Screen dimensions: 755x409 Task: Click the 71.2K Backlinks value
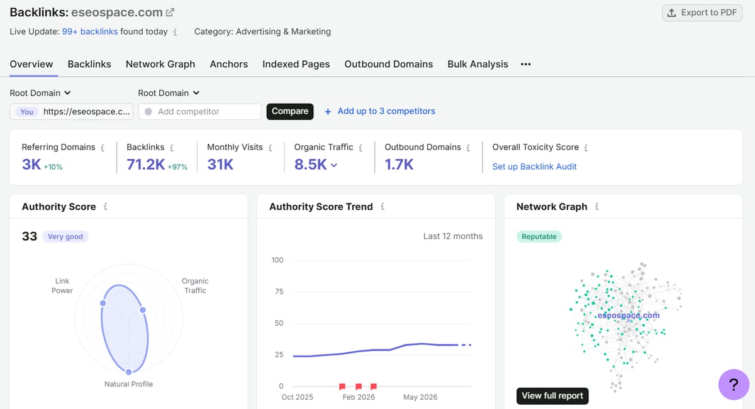point(145,165)
